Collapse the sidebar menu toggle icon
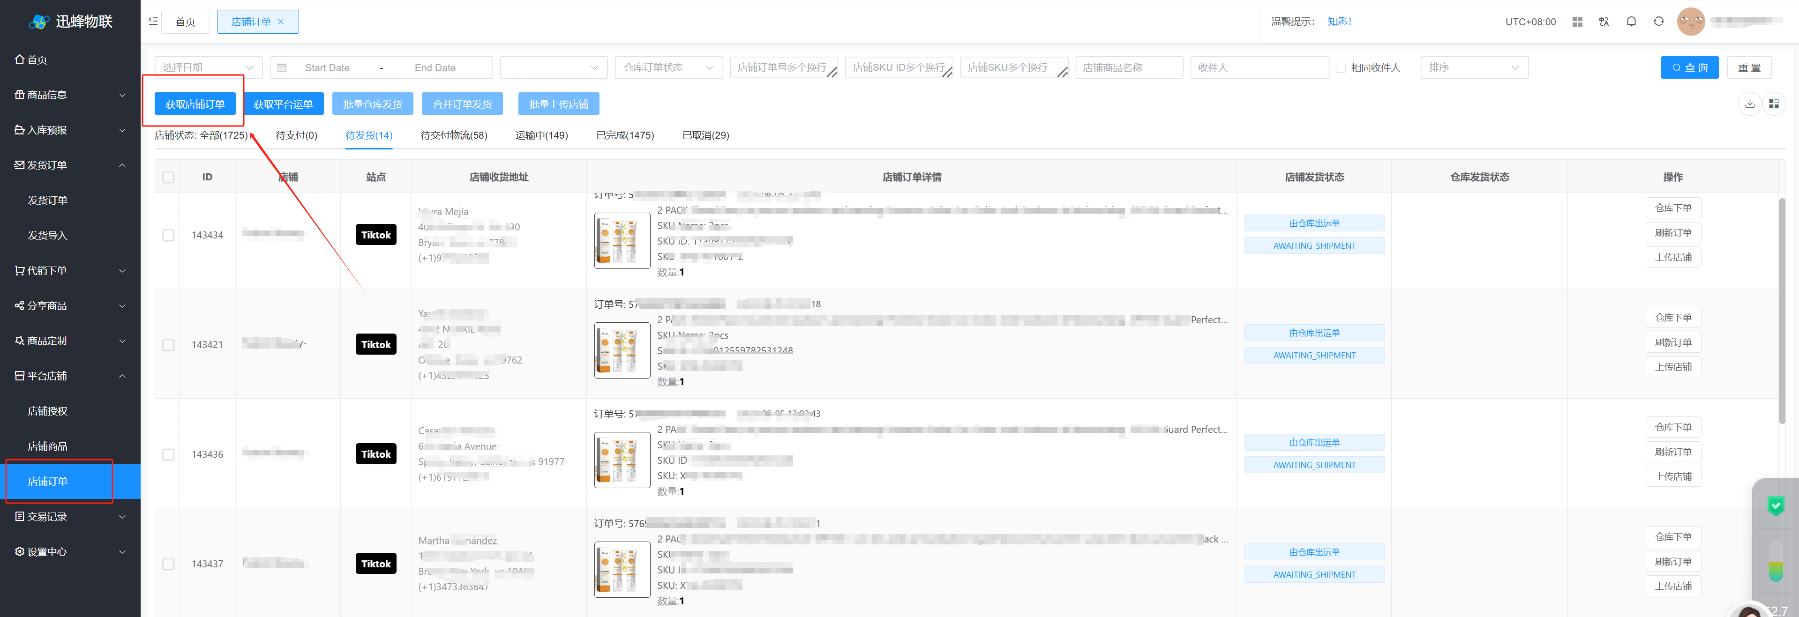This screenshot has height=617, width=1799. tap(153, 22)
